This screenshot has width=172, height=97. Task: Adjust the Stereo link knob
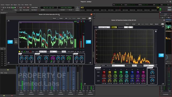point(69,58)
